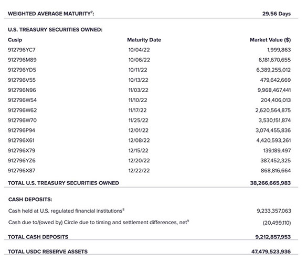The image size is (307, 263).
Task: Click the Cusip column header
Action: [15, 40]
